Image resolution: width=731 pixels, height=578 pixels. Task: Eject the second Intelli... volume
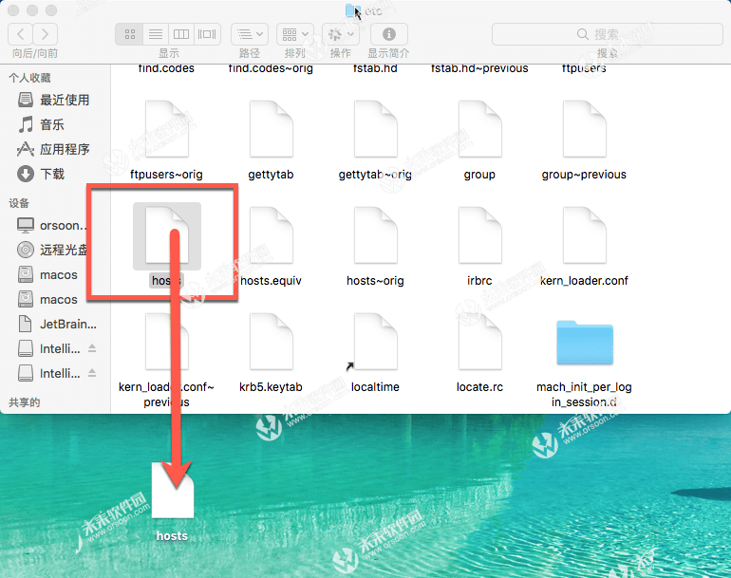[92, 373]
